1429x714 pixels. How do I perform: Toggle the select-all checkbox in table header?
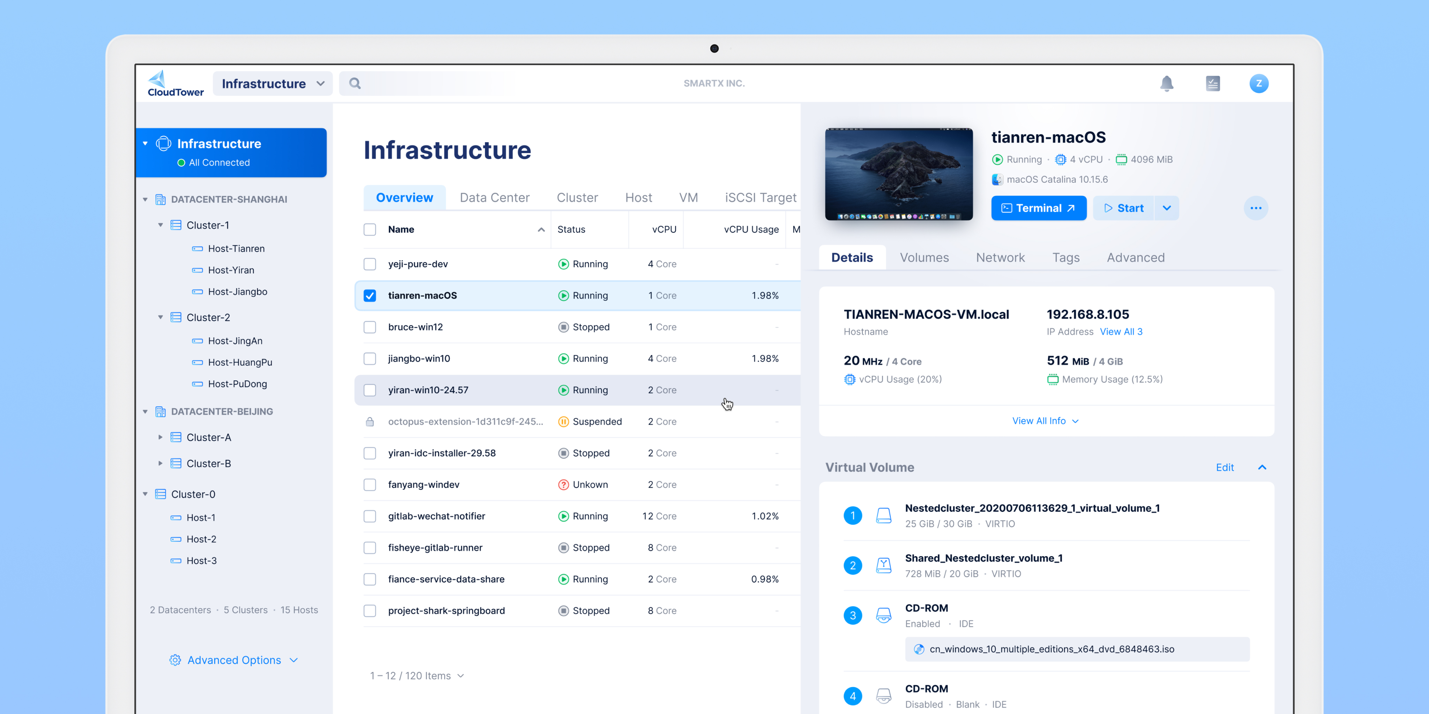[370, 229]
